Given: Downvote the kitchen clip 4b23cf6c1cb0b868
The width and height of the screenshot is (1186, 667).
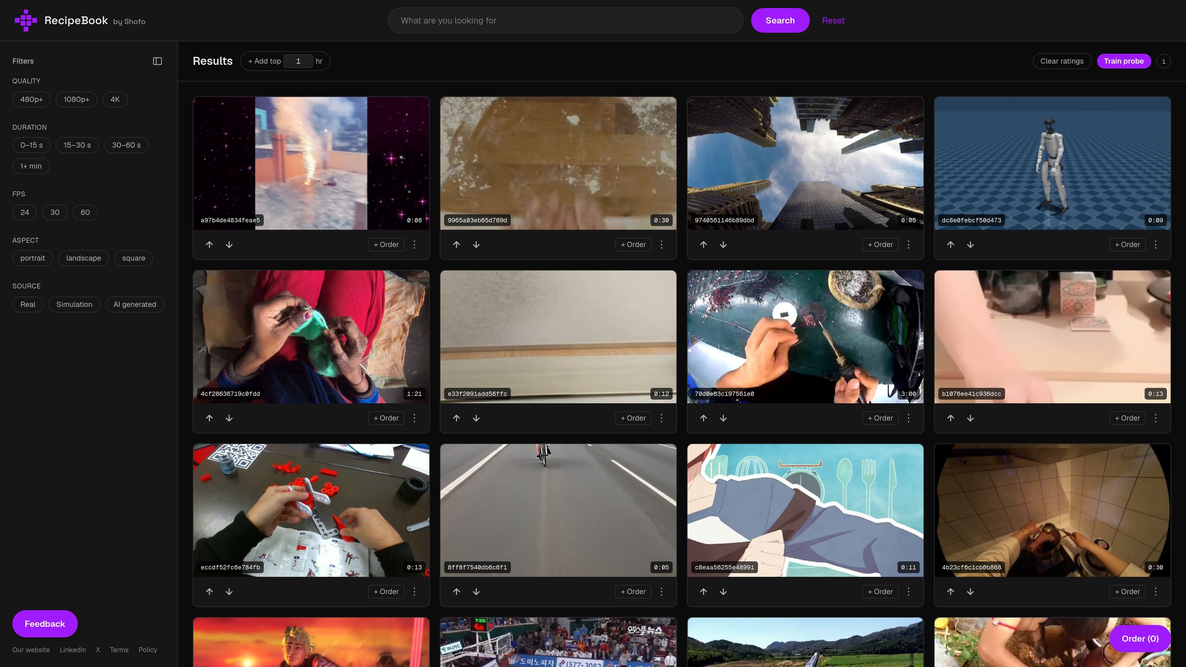Looking at the screenshot, I should click(970, 592).
